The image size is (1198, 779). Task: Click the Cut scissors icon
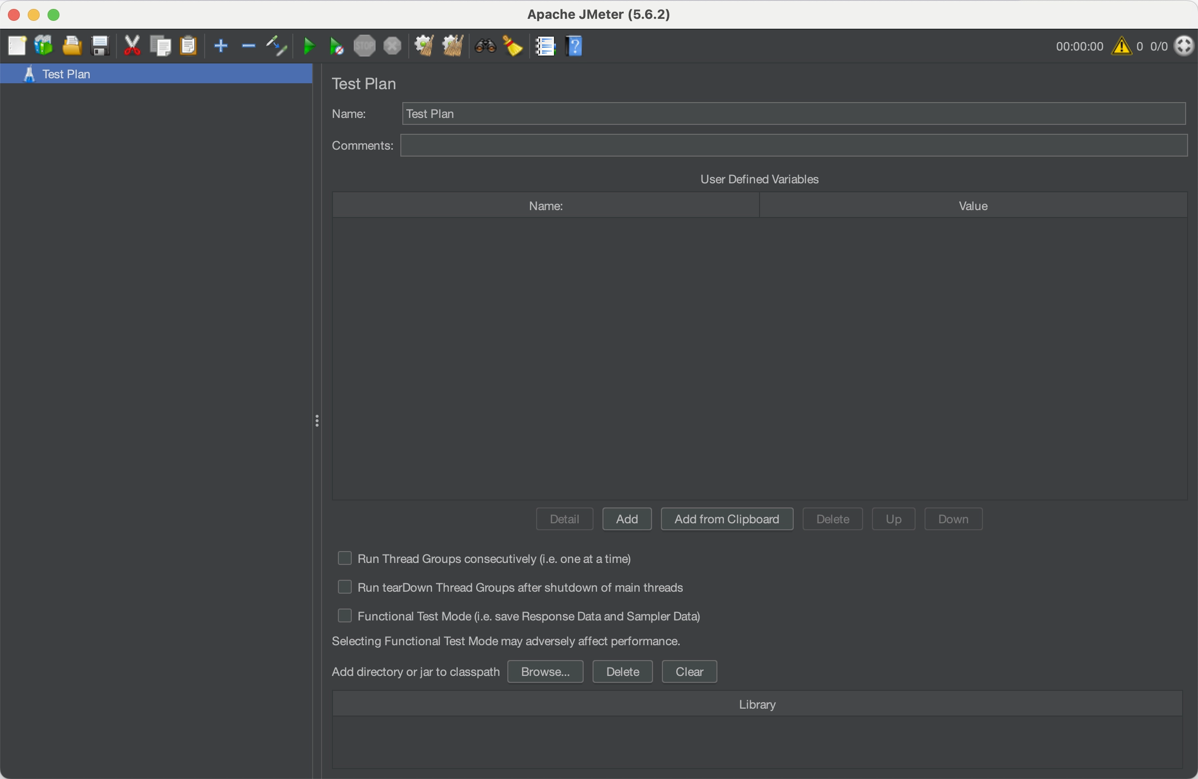click(x=132, y=46)
